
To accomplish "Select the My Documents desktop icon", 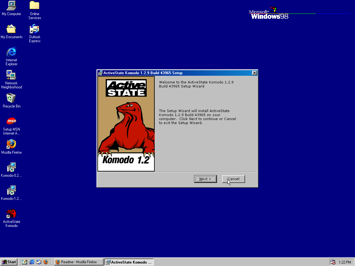I will coord(11,31).
